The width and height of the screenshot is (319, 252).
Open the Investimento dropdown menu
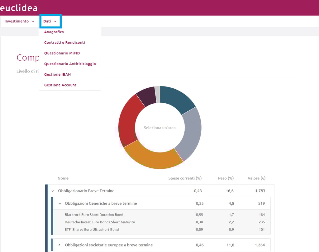pos(19,21)
